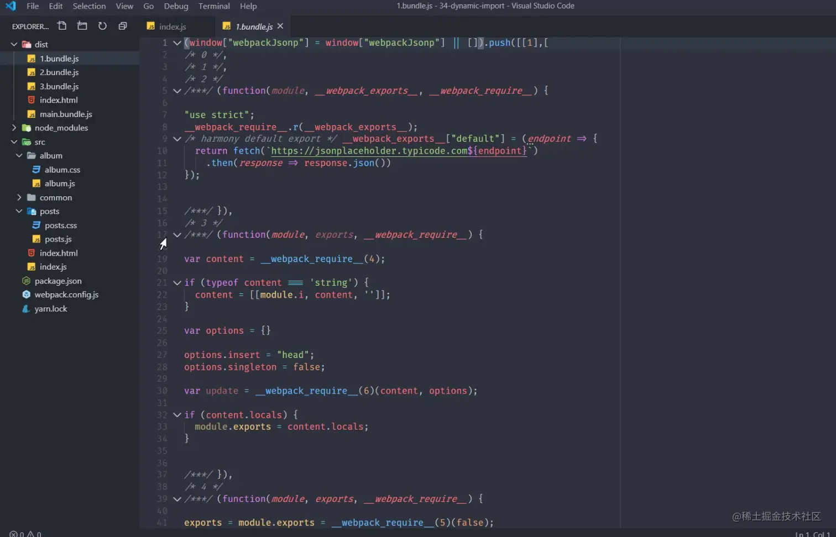
Task: Close the 1.bundle.js tab
Action: click(x=280, y=26)
